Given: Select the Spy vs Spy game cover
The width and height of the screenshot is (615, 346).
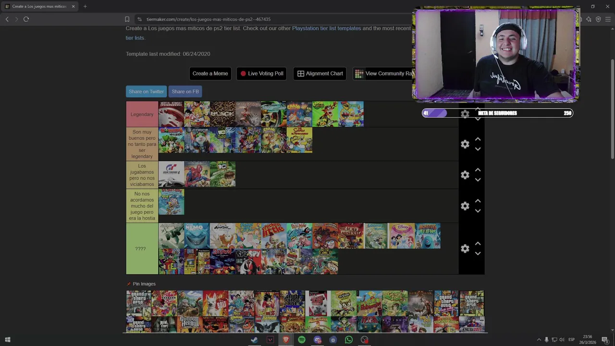Looking at the screenshot, I should (x=248, y=261).
